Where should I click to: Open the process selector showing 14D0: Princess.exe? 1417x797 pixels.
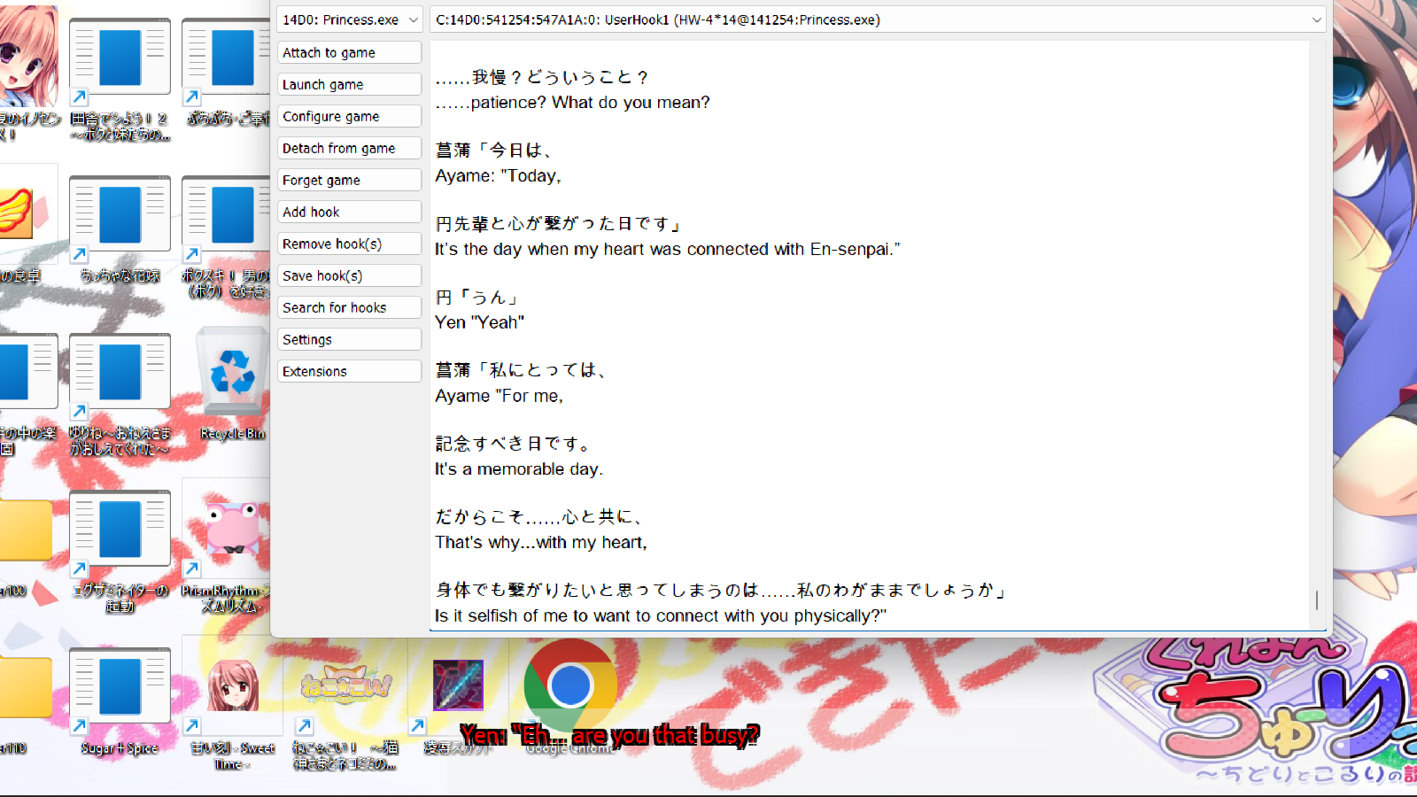[348, 19]
